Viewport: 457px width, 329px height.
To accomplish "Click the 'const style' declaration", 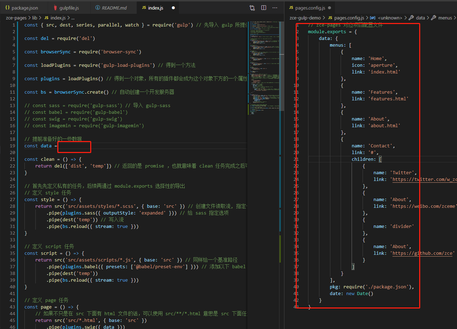I will [x=53, y=200].
